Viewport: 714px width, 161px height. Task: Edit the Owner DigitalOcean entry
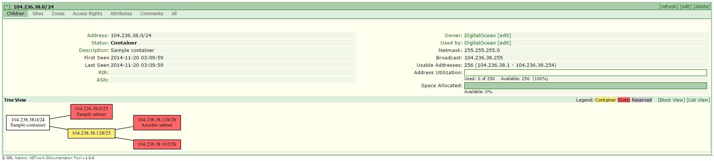tap(504, 36)
